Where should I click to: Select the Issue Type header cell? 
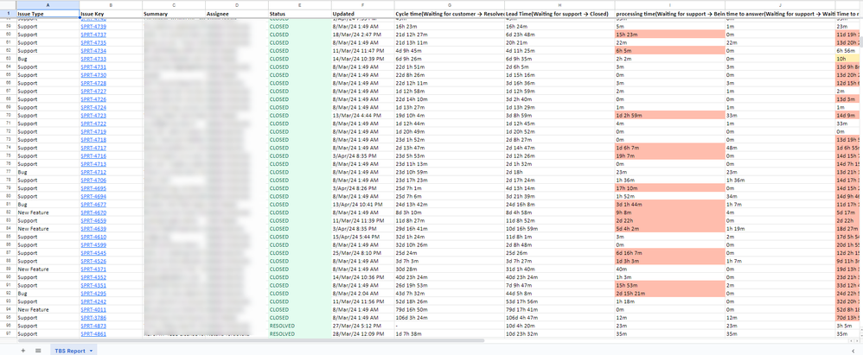click(x=48, y=14)
